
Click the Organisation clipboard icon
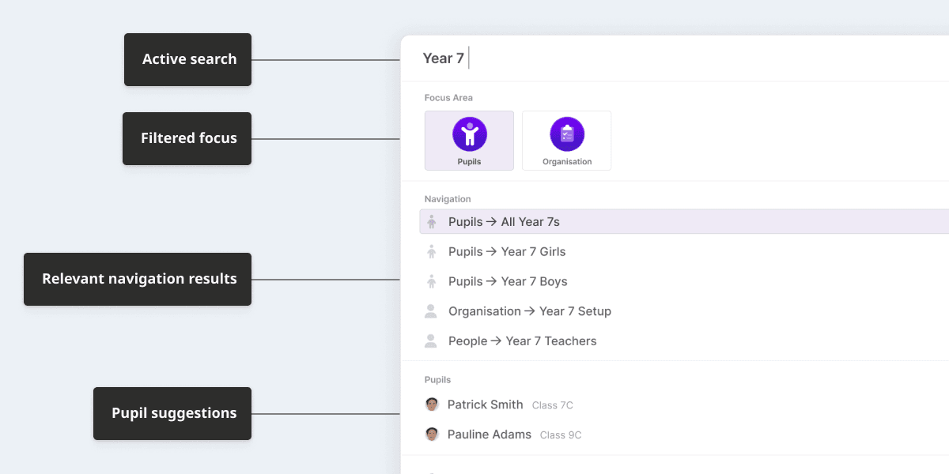click(567, 134)
